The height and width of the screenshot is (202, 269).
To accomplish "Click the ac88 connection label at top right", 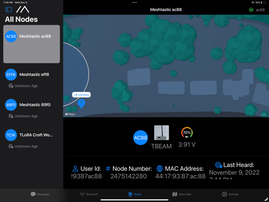I will coord(260,10).
